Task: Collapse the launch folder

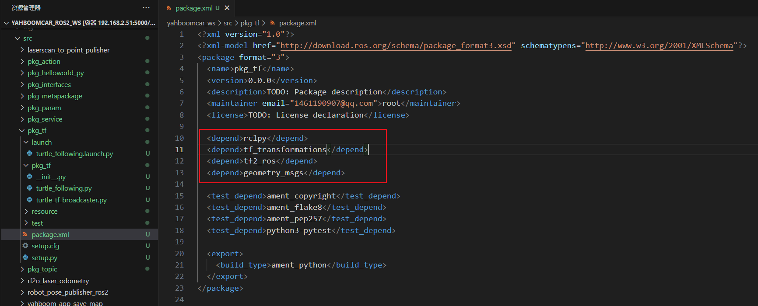Action: pos(26,142)
